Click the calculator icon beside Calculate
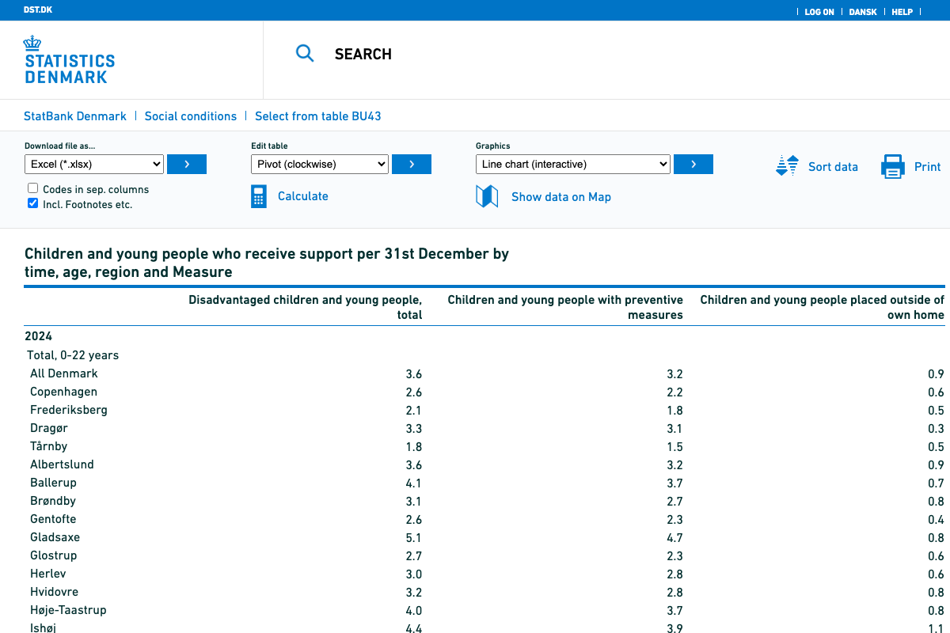Viewport: 950px width, 633px height. click(259, 197)
